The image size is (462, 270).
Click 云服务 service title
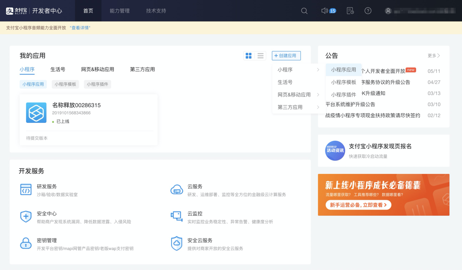point(195,187)
